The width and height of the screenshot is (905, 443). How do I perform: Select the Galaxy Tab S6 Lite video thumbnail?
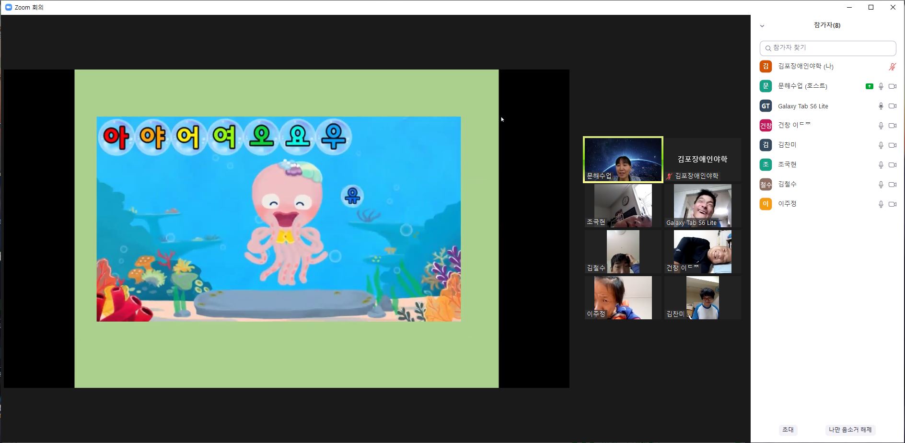702,206
